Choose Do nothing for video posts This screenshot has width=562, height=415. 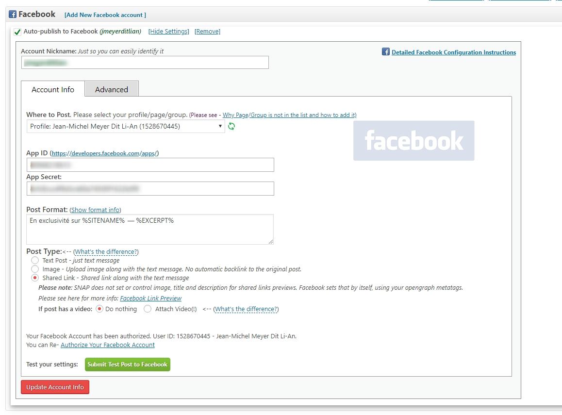pos(99,309)
